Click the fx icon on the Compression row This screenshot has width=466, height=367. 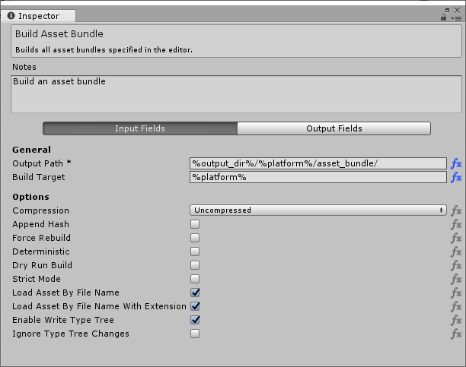pyautogui.click(x=456, y=210)
